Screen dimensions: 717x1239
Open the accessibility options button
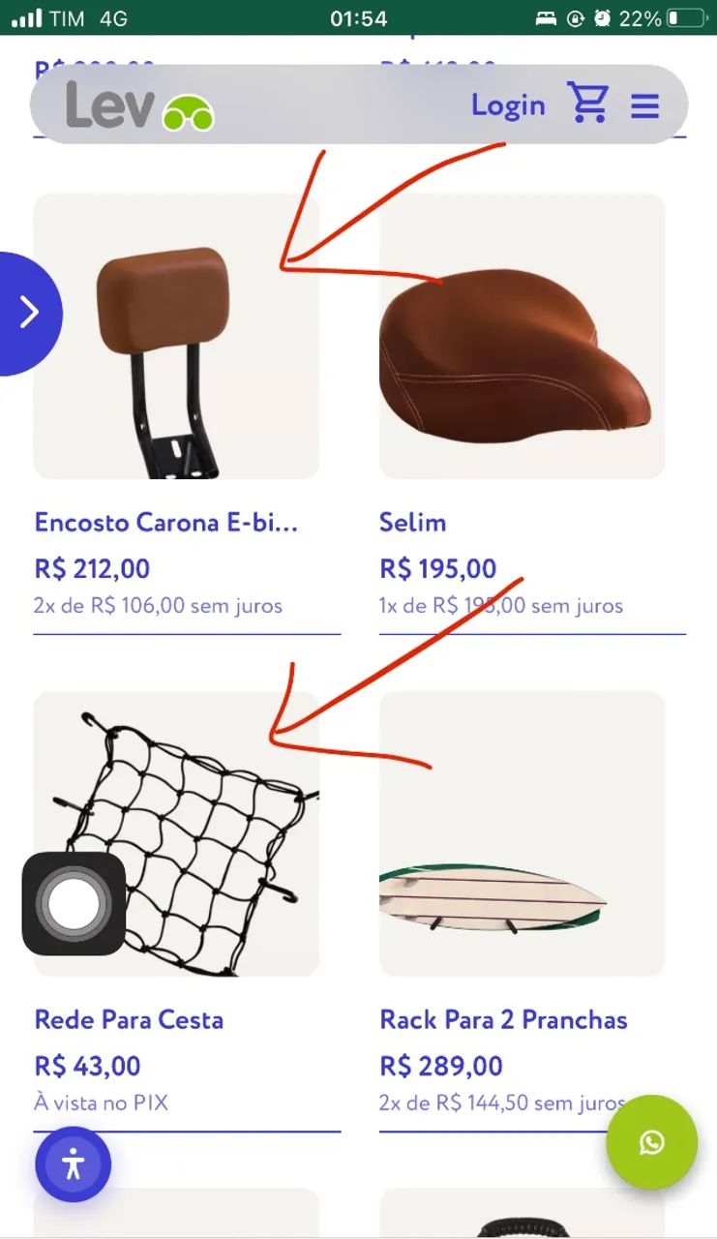pos(74,1164)
